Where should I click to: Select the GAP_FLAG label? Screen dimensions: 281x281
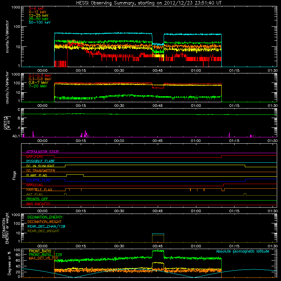(x=34, y=156)
